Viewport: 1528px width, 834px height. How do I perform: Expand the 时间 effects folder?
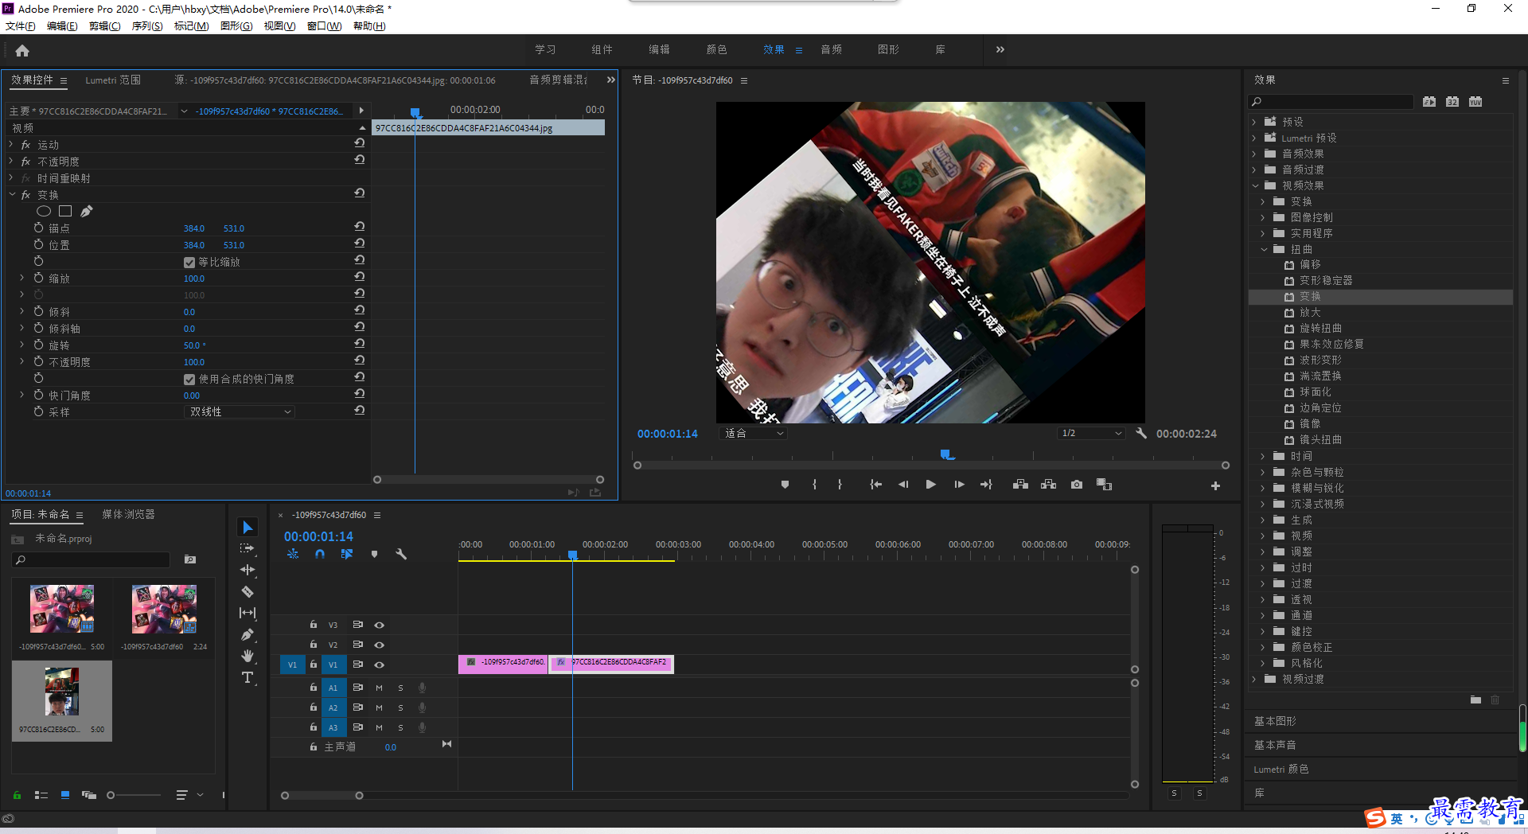[x=1263, y=456]
